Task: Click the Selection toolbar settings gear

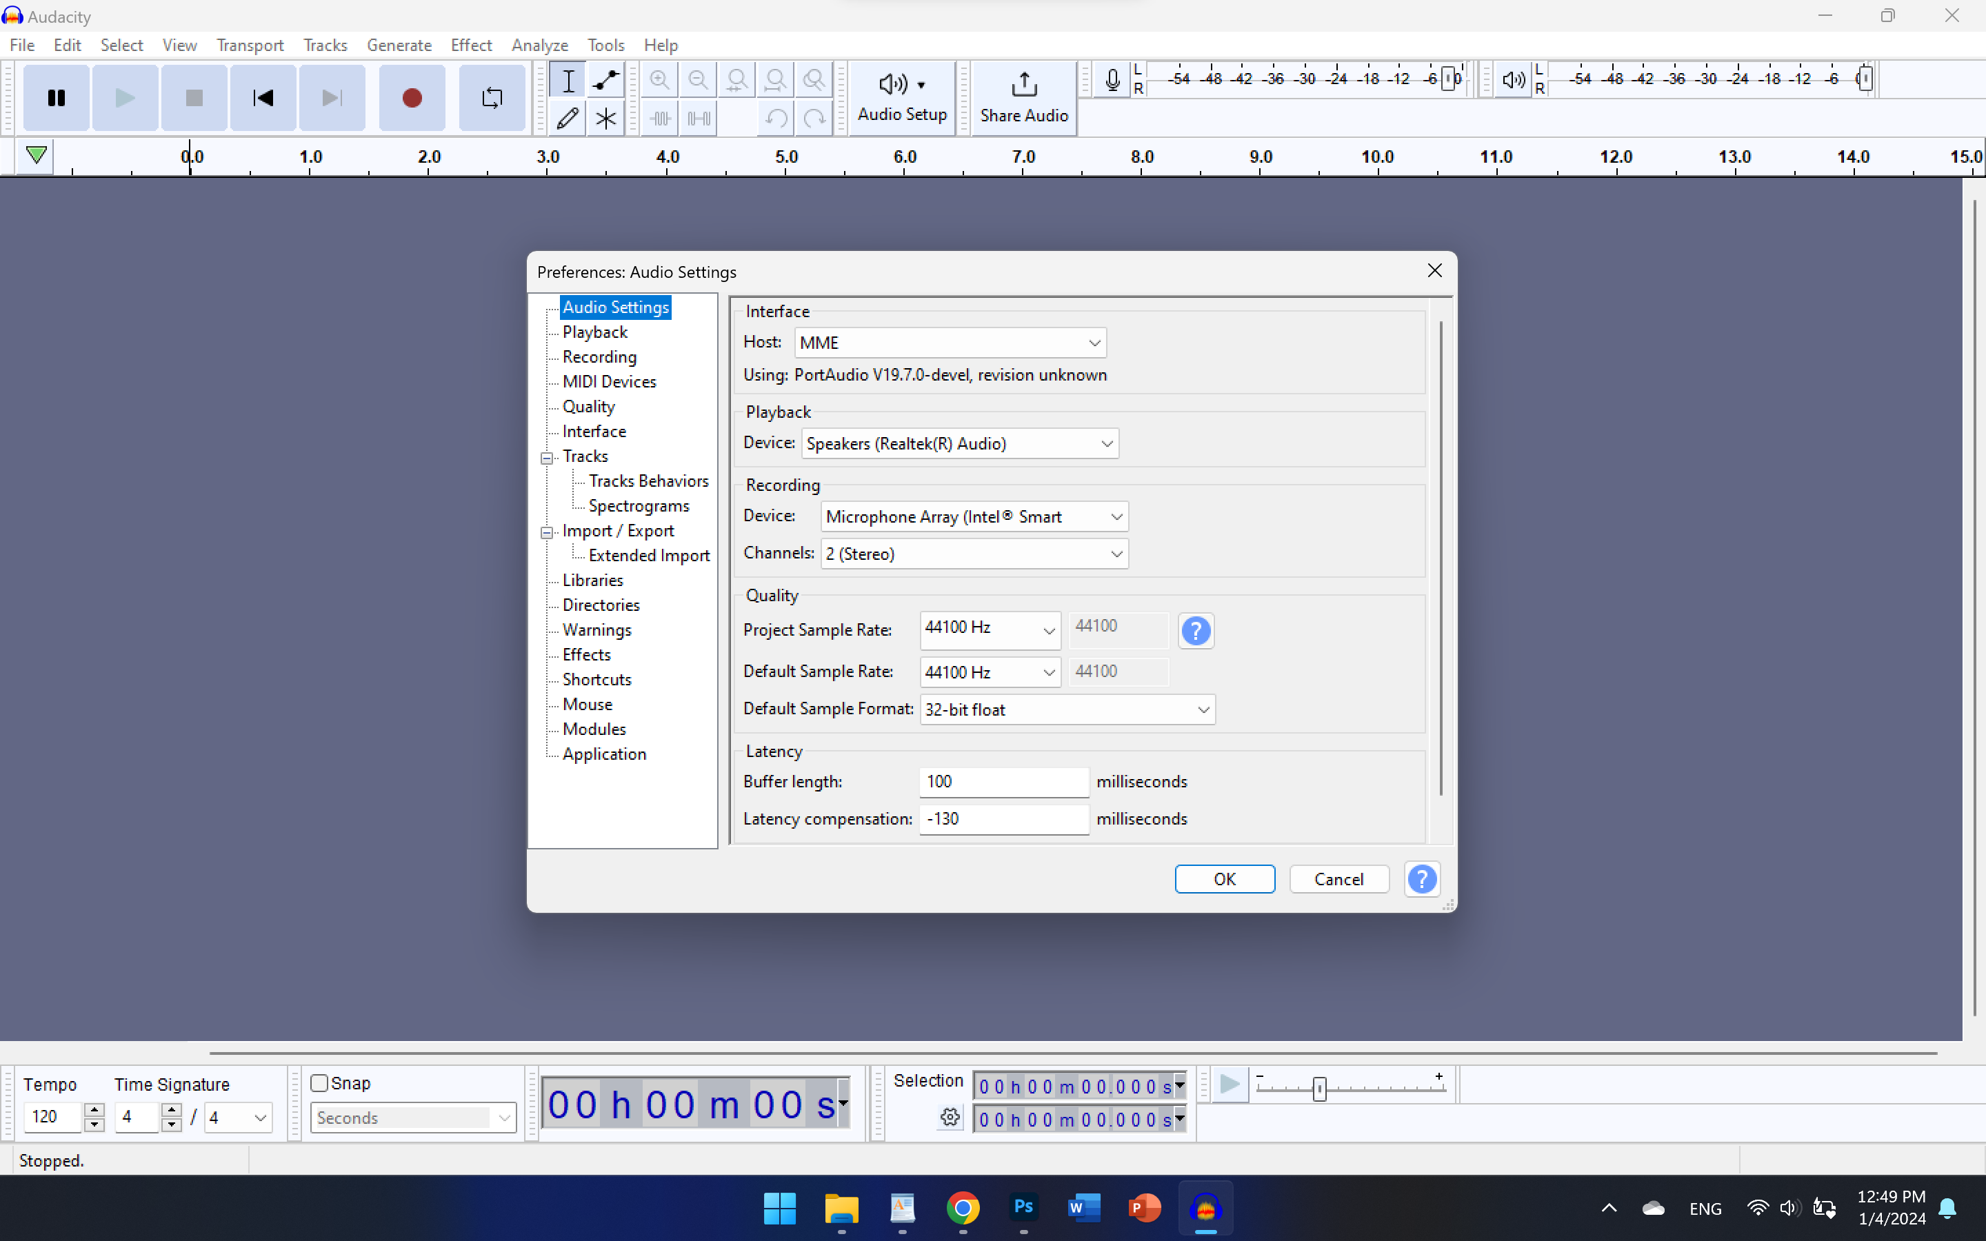Action: [x=950, y=1117]
